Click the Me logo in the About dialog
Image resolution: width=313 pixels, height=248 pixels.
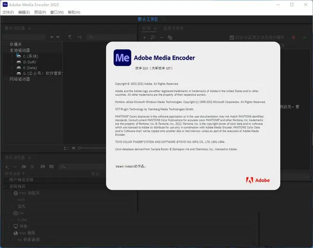pyautogui.click(x=122, y=58)
